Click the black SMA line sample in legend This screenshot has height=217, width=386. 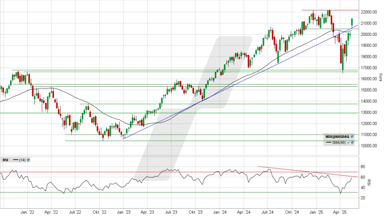coord(329,143)
